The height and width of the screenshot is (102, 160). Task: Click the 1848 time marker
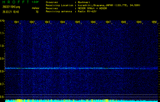(x=123, y=22)
